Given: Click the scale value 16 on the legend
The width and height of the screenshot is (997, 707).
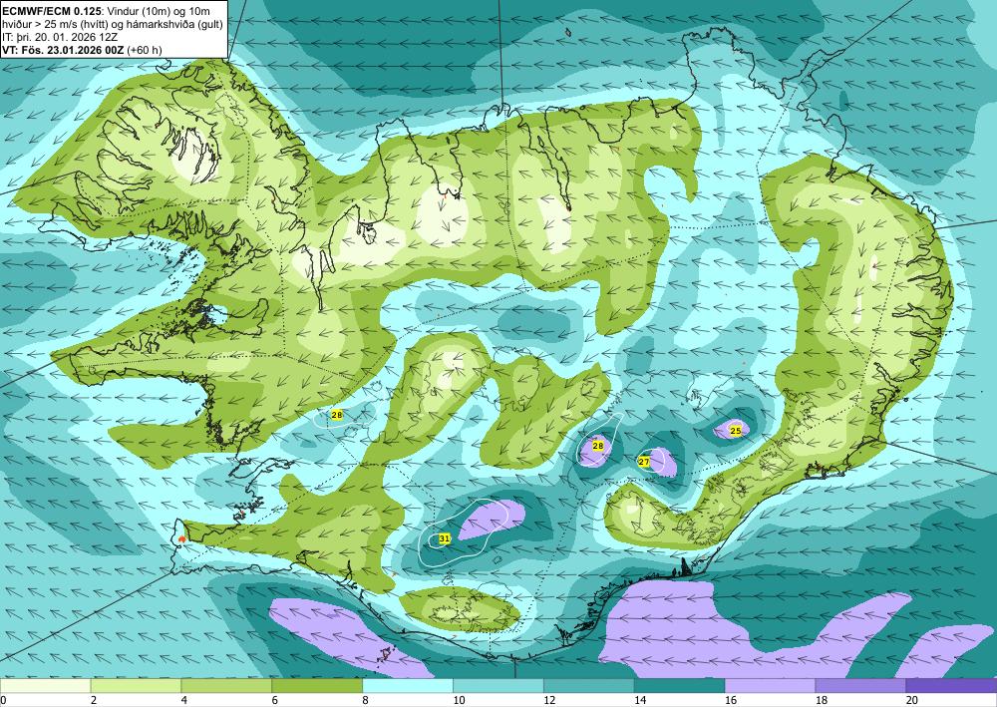Looking at the screenshot, I should click(x=731, y=700).
